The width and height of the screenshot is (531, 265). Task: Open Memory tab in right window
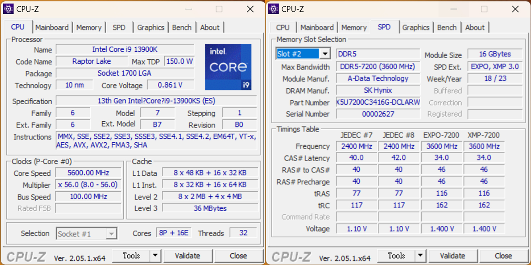(354, 27)
